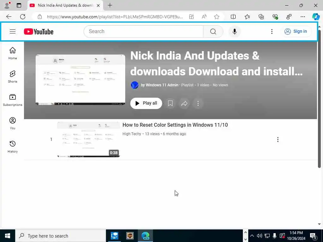Open the playlist header thumbnail
This screenshot has width=323, height=242.
pos(80,80)
